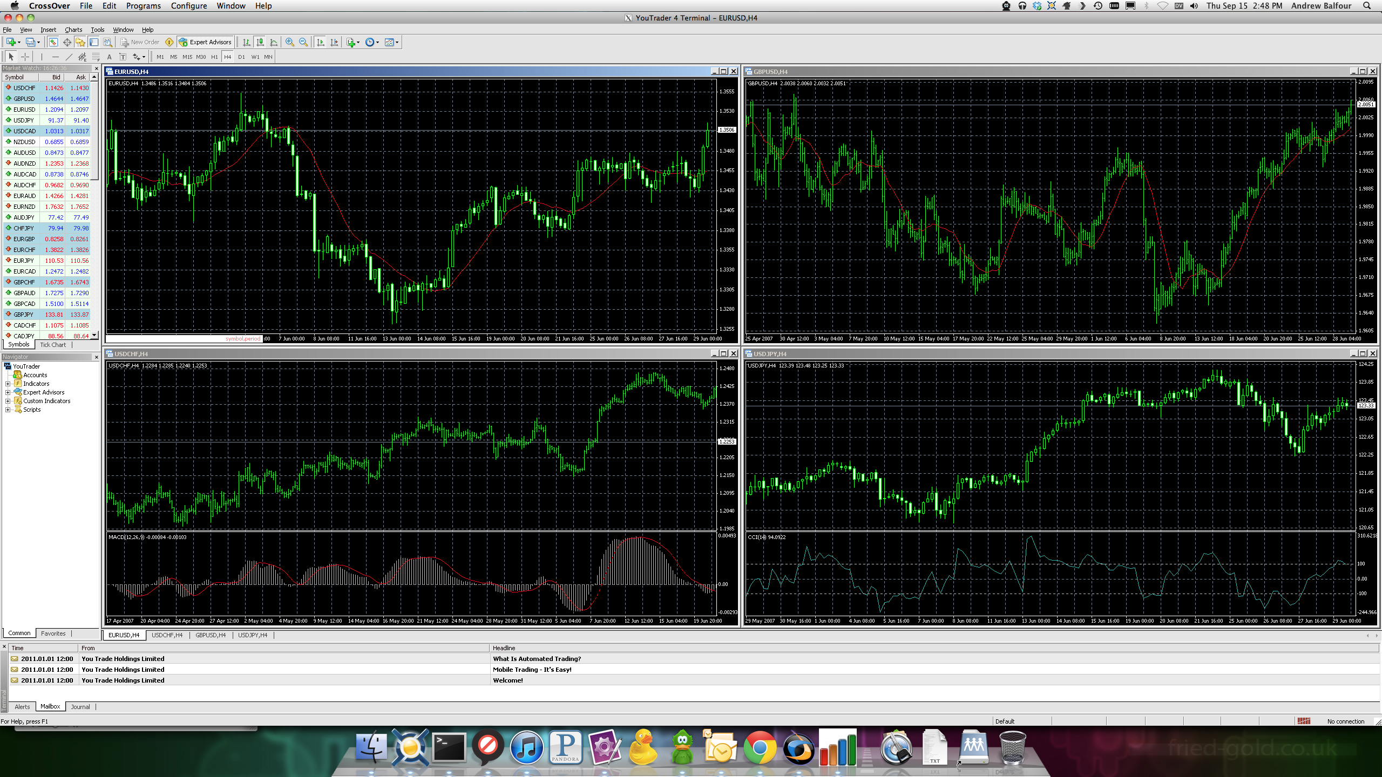Switch to the GBPUSD,H4 chart tab
1382x777 pixels.
point(211,635)
